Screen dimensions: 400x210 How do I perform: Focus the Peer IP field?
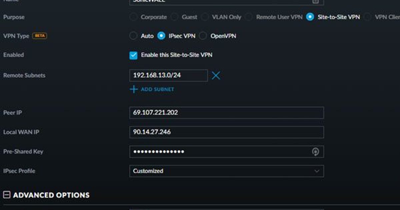226,113
